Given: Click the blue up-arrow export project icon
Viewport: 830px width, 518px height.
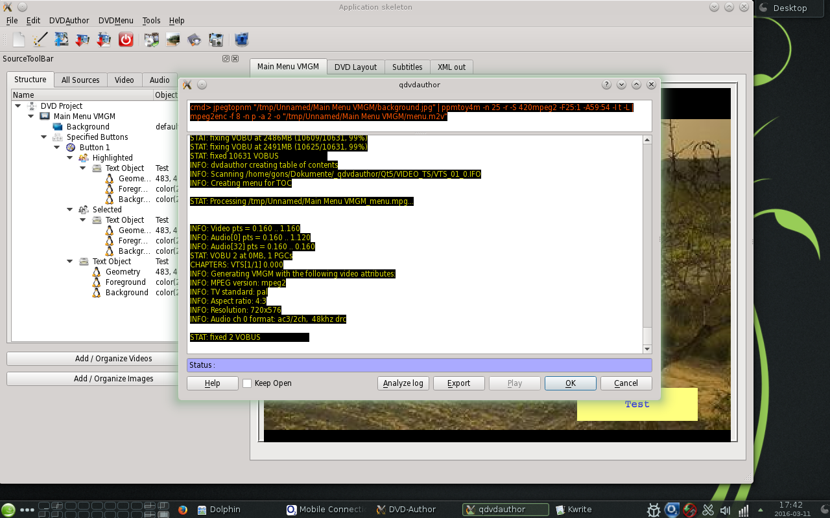Looking at the screenshot, I should [x=61, y=39].
